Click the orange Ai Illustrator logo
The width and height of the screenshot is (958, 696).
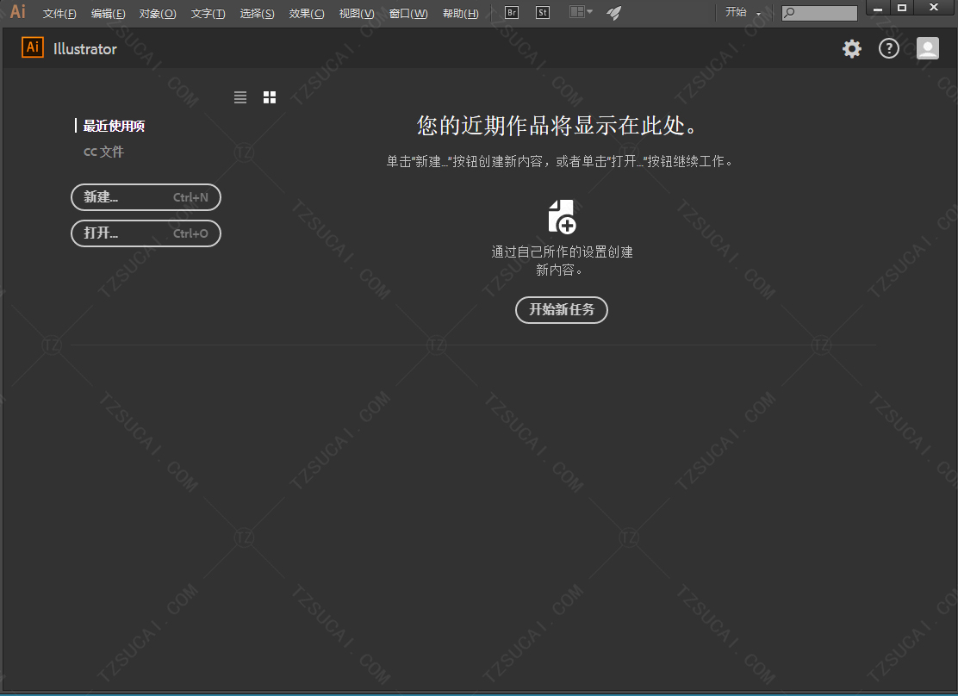point(33,47)
